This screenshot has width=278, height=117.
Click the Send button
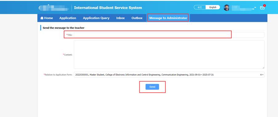pyautogui.click(x=152, y=87)
